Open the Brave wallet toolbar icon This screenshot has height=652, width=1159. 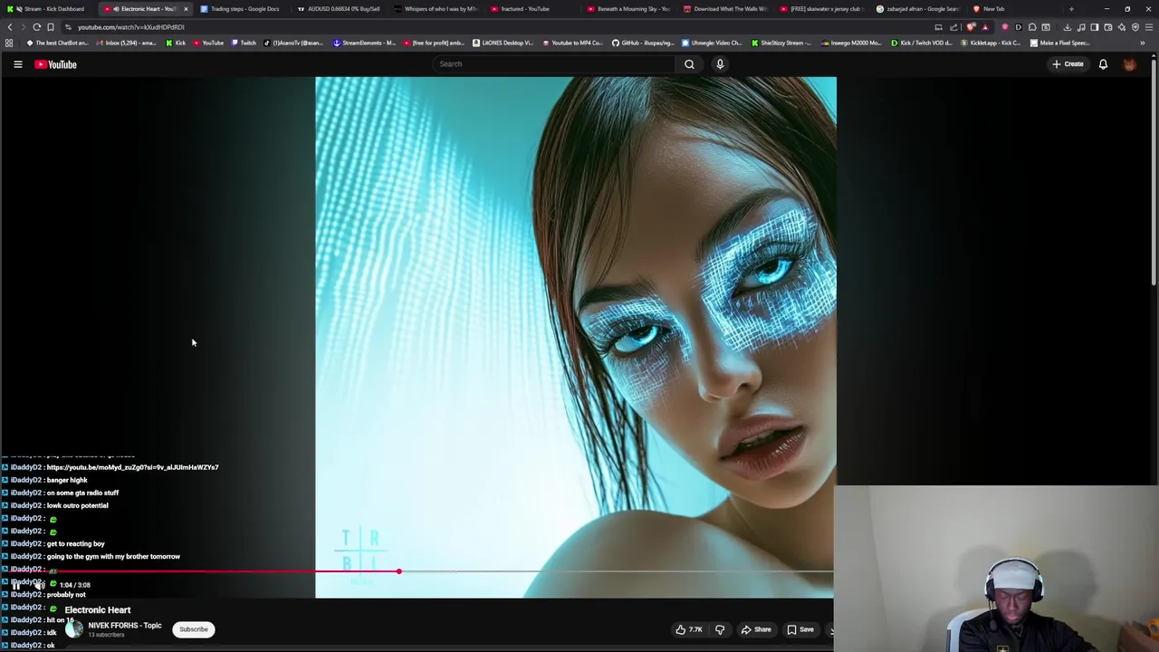(x=1107, y=27)
